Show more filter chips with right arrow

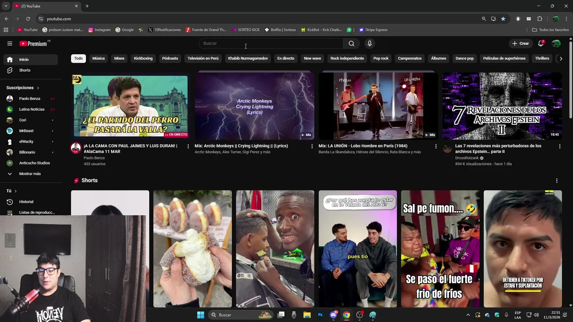click(x=561, y=59)
